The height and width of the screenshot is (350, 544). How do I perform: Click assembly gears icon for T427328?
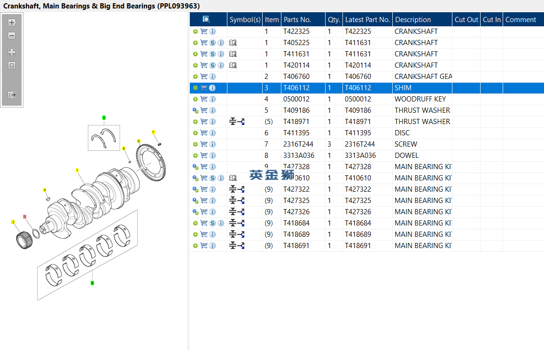195,167
